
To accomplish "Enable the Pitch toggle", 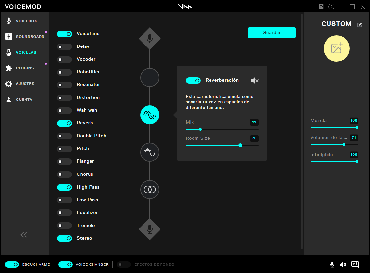I will tap(64, 149).
